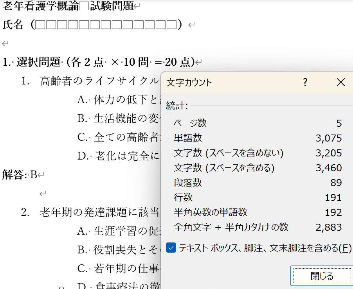Viewport: 353px width, 289px height.
Task: Click the 全角文字 + 半角カタカナの数 value 2,883
Action: point(331,227)
